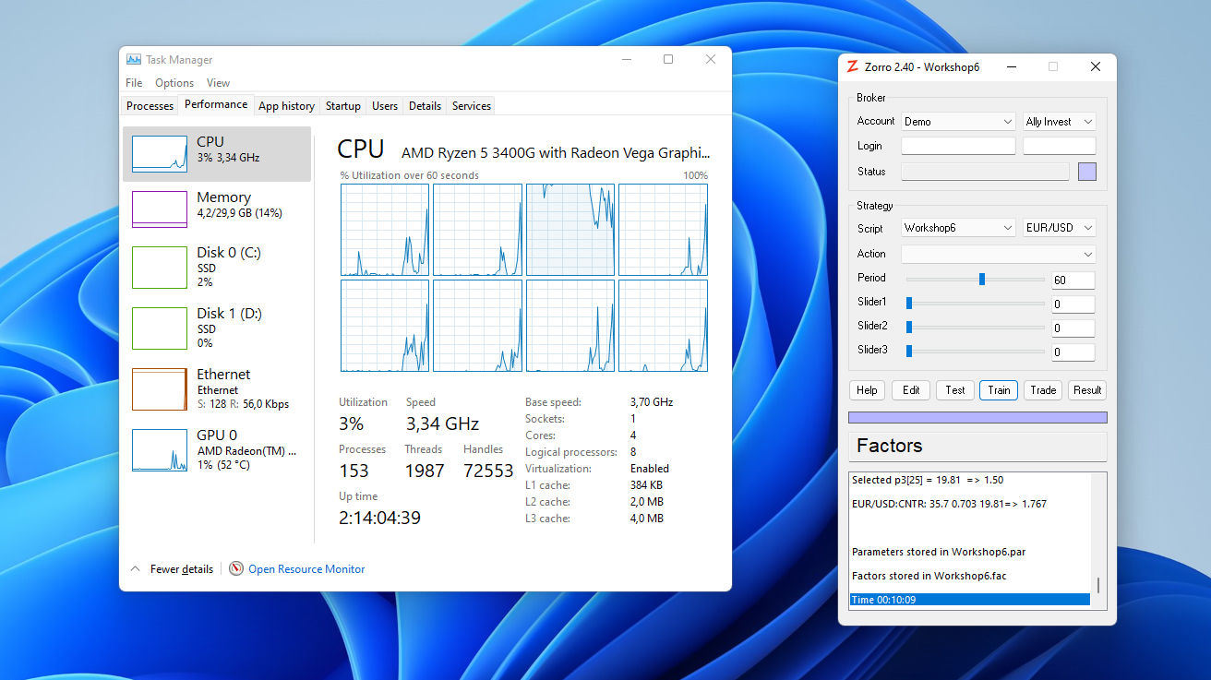Viewport: 1211px width, 680px height.
Task: Click the Open Resource Monitor link
Action: tap(306, 569)
